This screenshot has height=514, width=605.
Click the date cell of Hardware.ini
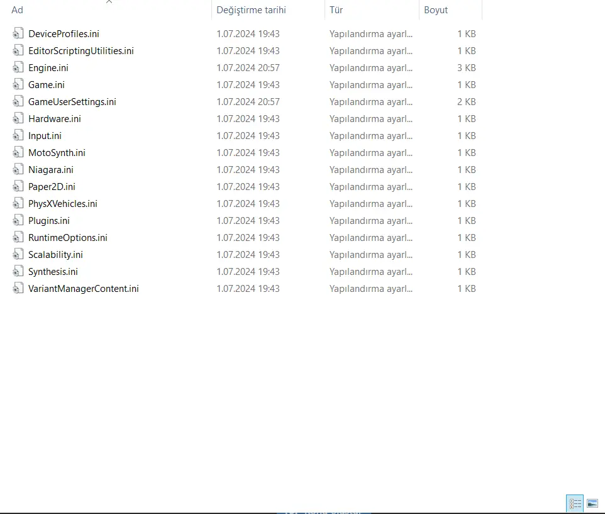click(248, 119)
